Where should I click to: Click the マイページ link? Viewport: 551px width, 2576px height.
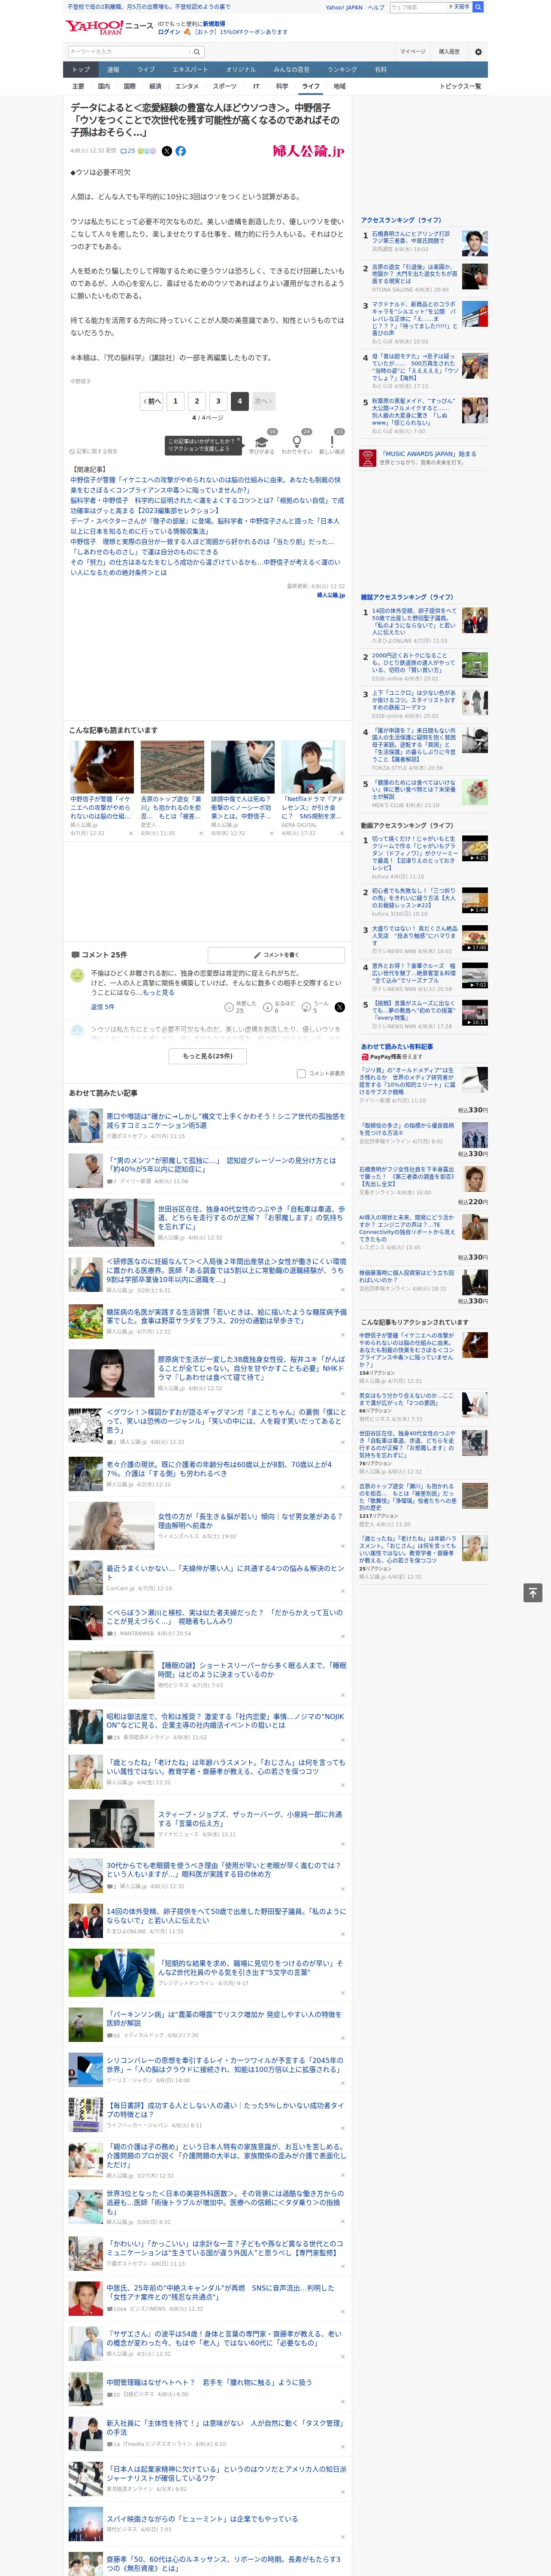pos(413,52)
